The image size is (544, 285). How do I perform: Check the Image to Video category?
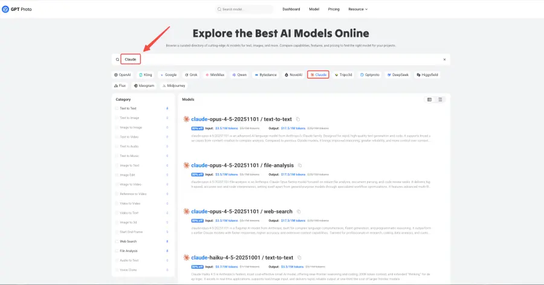tap(117, 184)
